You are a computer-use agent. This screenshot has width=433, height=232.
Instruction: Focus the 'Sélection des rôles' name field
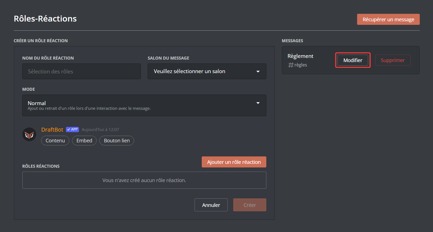[81, 71]
